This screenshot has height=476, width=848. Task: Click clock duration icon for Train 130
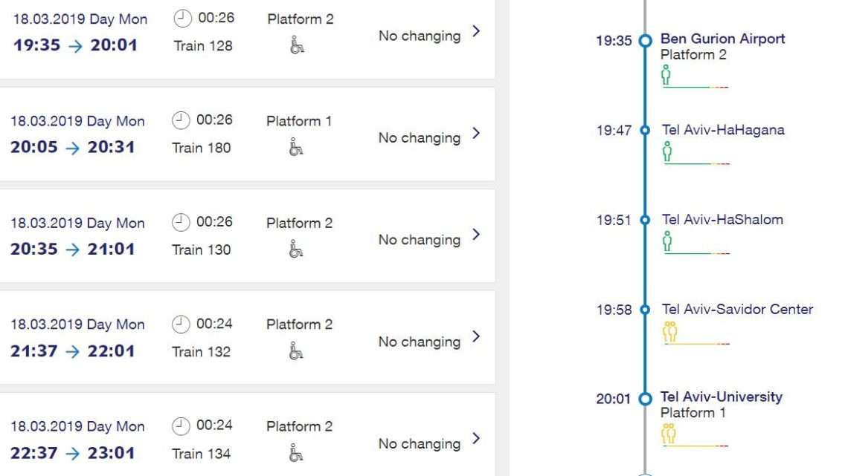pos(181,222)
